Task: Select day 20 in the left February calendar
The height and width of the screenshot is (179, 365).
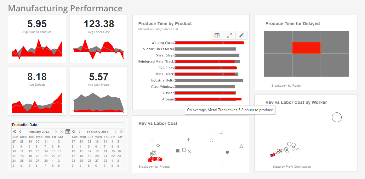Action: [38, 156]
